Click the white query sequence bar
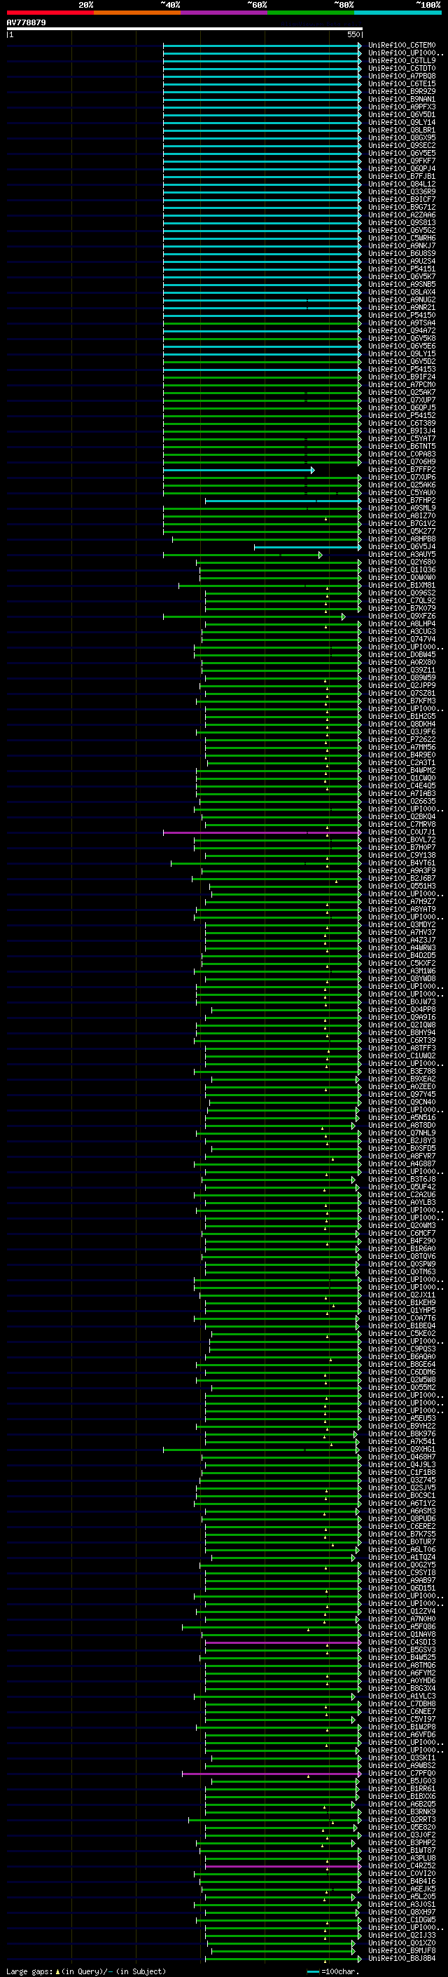The height and width of the screenshot is (1977, 448). coord(185,28)
